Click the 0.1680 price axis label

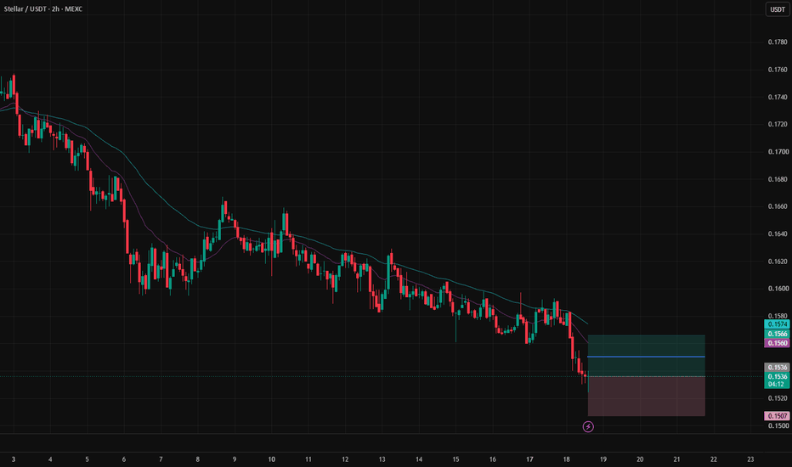pos(778,179)
